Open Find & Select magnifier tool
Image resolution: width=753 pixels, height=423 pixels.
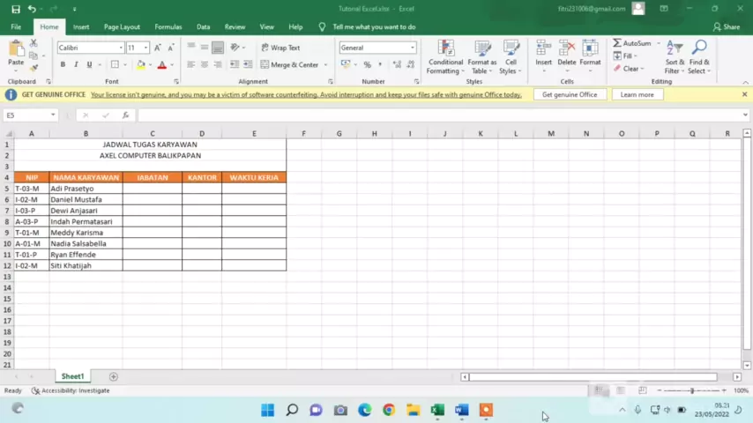(x=699, y=56)
